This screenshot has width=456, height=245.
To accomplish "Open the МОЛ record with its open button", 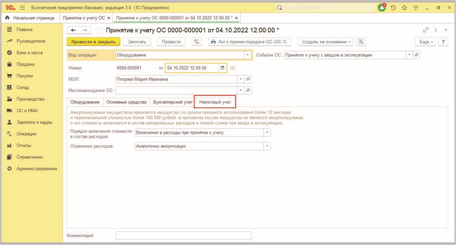I will click(248, 79).
